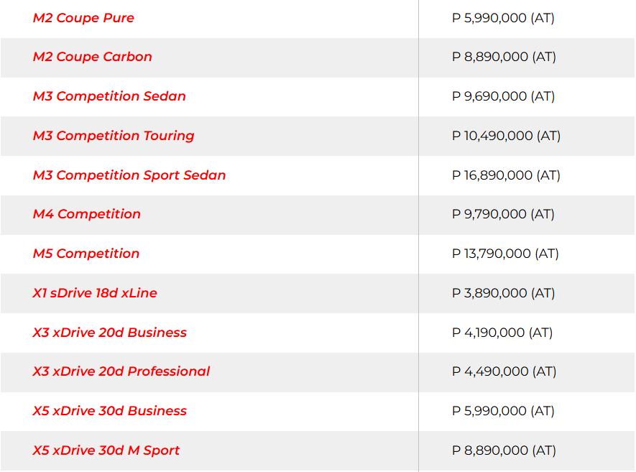Open M3 Competition Sport Sedan page
This screenshot has height=472, width=636.
tap(129, 175)
